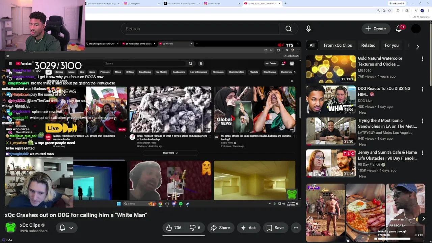Image resolution: width=432 pixels, height=243 pixels.
Task: Click the install app icon in address bar
Action: click(384, 11)
